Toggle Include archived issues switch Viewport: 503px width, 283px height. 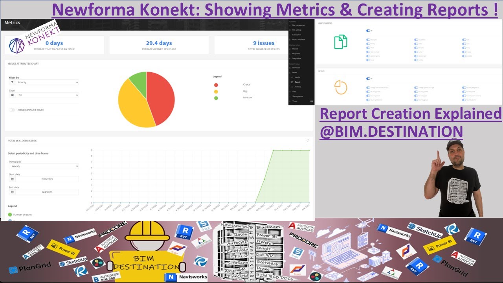pos(12,110)
